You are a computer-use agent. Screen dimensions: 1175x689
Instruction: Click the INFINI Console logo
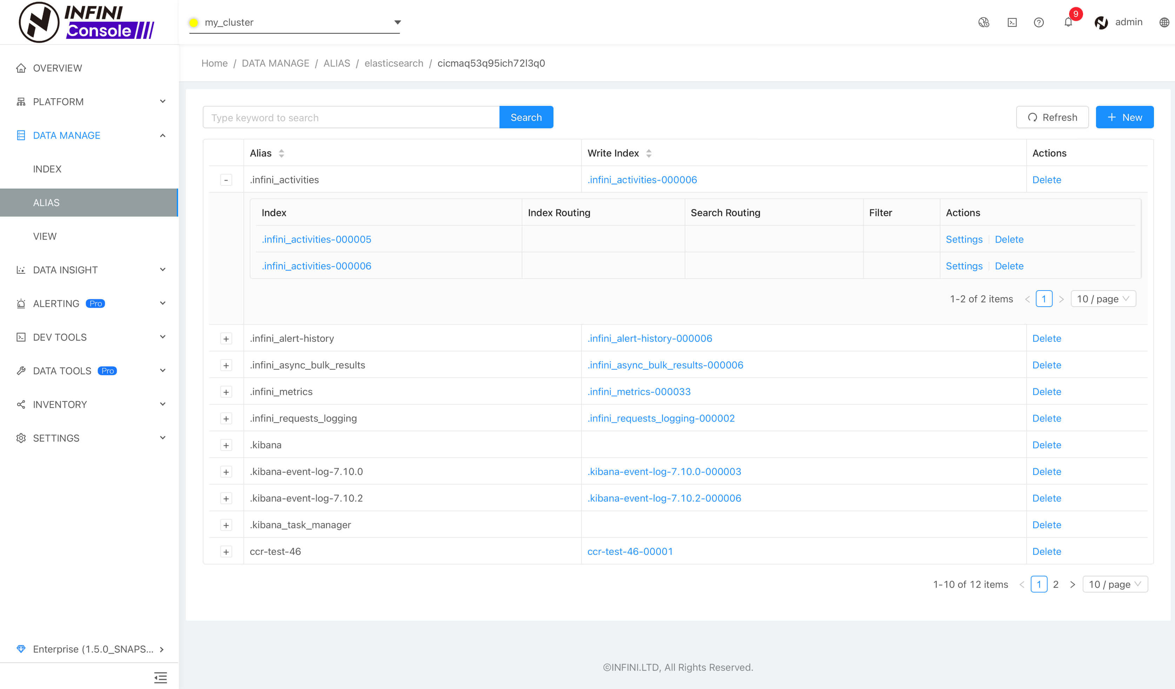coord(87,22)
